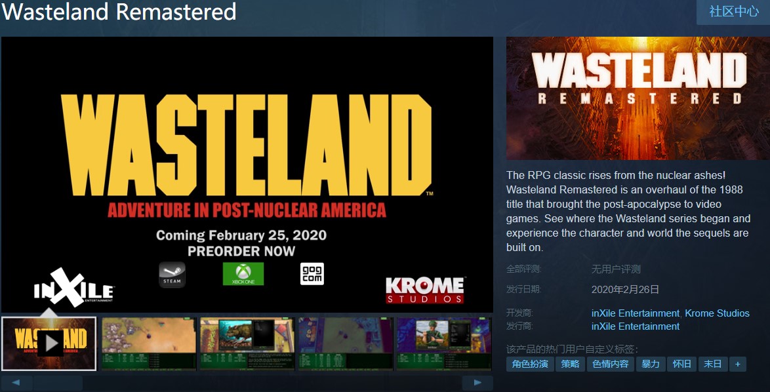This screenshot has height=392, width=770.
Task: Click the Krome Studios logo
Action: 425,290
